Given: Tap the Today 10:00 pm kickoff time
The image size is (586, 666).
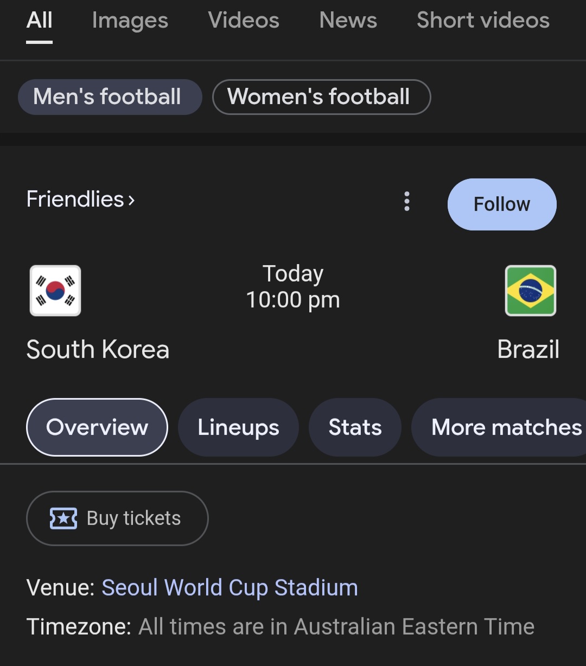Looking at the screenshot, I should (293, 287).
